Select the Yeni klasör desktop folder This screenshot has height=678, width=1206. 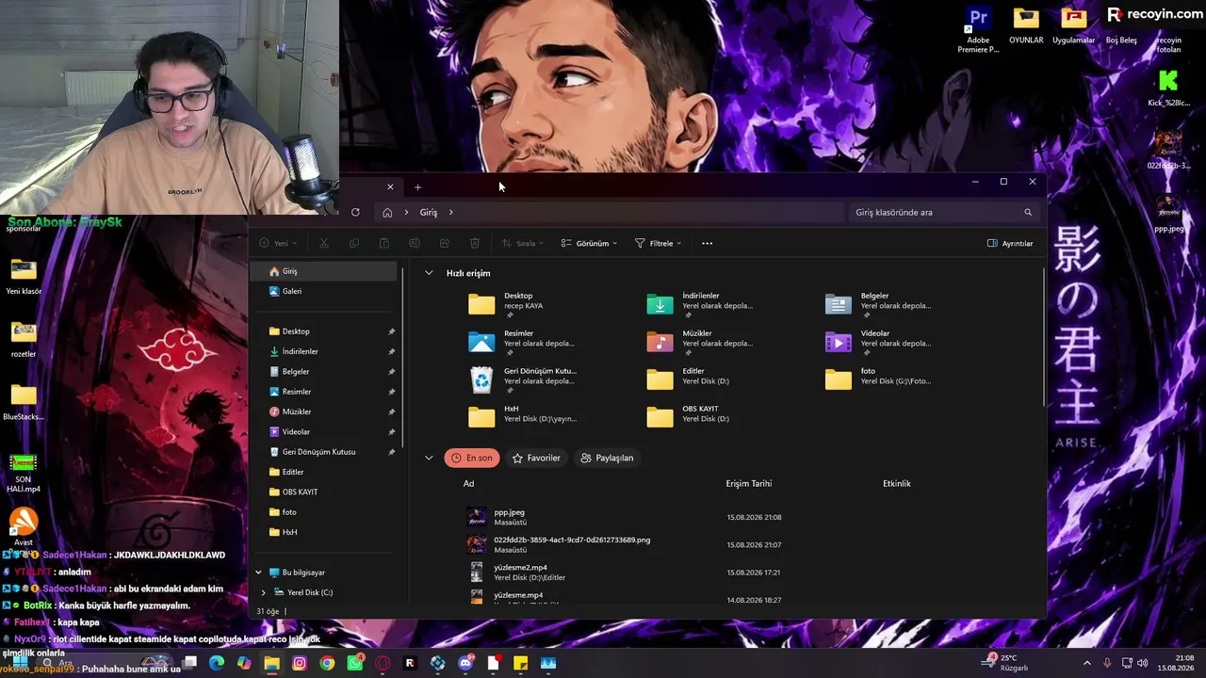(x=24, y=277)
